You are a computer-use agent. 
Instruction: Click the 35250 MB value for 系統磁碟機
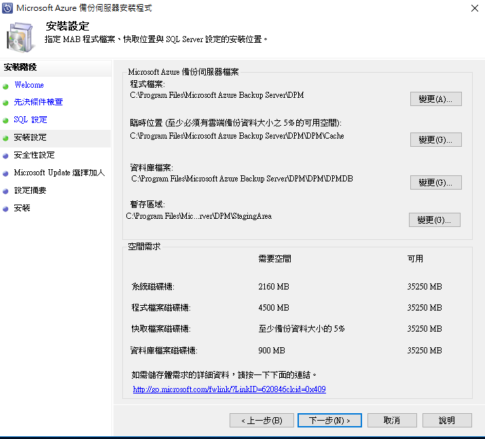tap(425, 287)
